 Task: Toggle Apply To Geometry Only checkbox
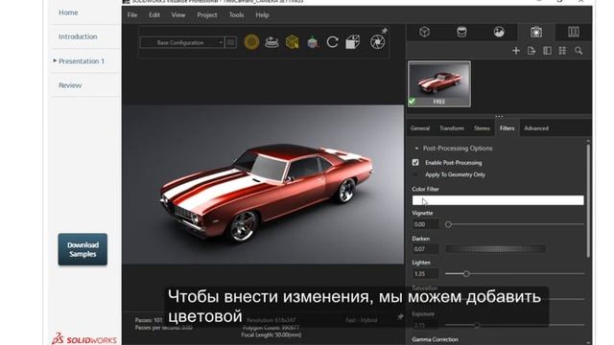pyautogui.click(x=415, y=174)
